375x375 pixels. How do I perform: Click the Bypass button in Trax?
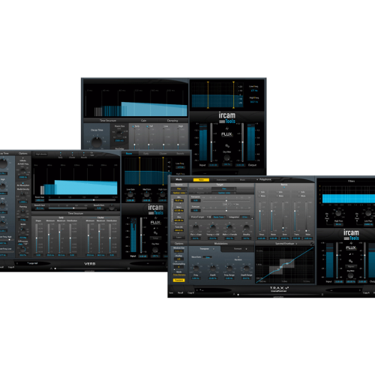pos(351,266)
